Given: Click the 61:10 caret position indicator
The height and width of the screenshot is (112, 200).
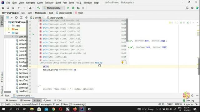Looking at the screenshot, I should click(x=161, y=105).
